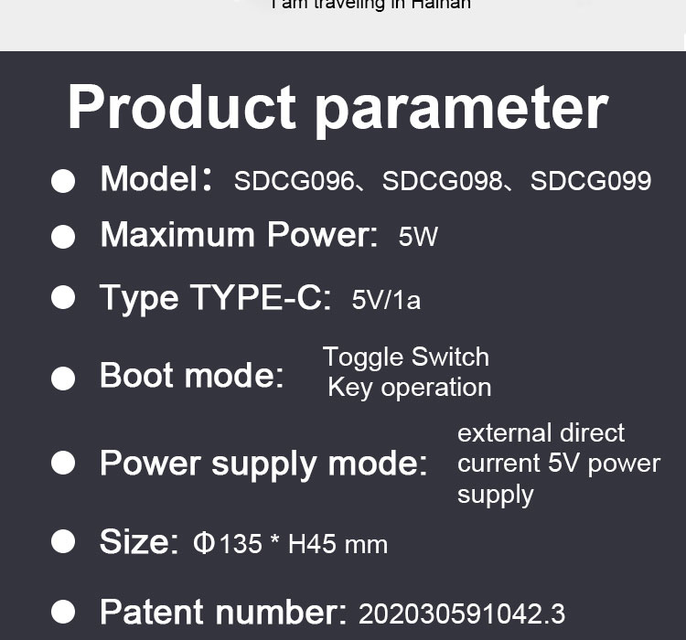Viewport: 686px width, 640px height.
Task: Click the bullet dot beside Model
Action: point(63,181)
